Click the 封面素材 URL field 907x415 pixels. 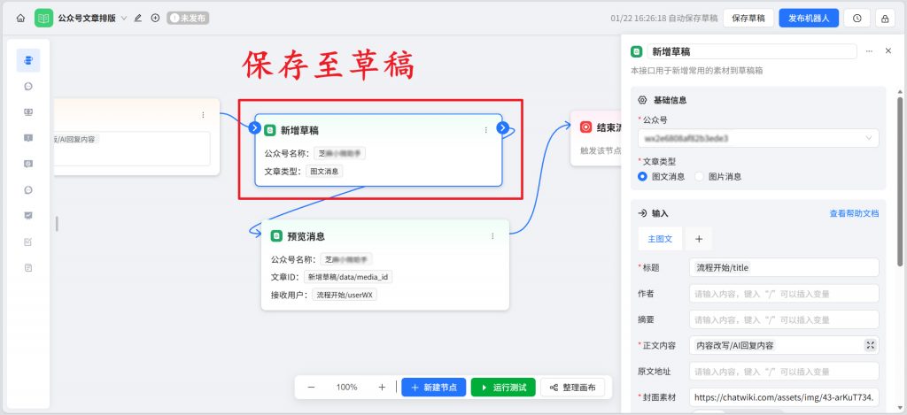click(x=784, y=397)
